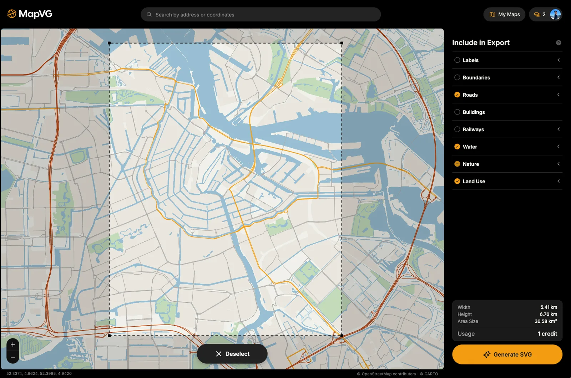Enable the Boundaries layer checkbox
571x378 pixels.
457,77
